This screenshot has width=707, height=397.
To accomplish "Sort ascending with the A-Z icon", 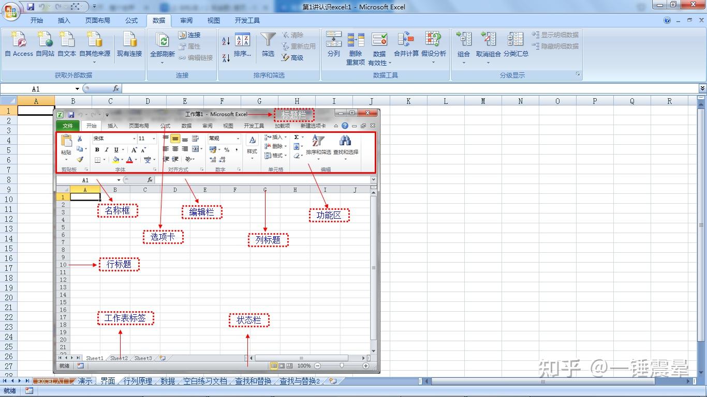I will [226, 41].
